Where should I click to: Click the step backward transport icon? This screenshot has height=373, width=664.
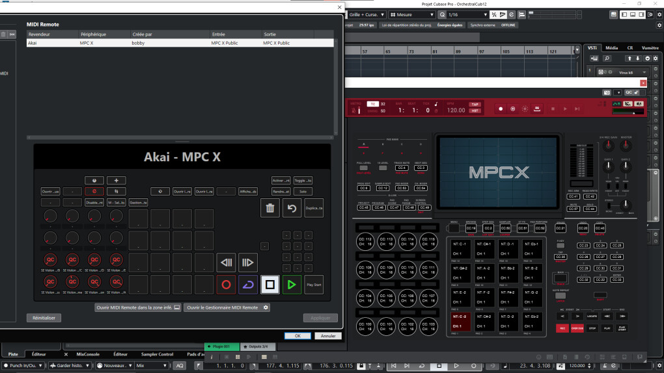click(x=226, y=262)
